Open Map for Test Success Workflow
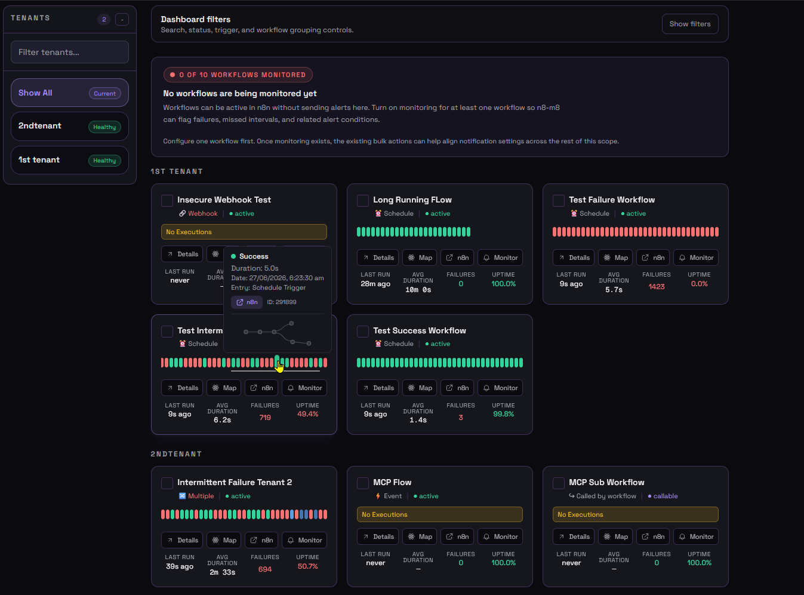804x595 pixels. (x=420, y=388)
